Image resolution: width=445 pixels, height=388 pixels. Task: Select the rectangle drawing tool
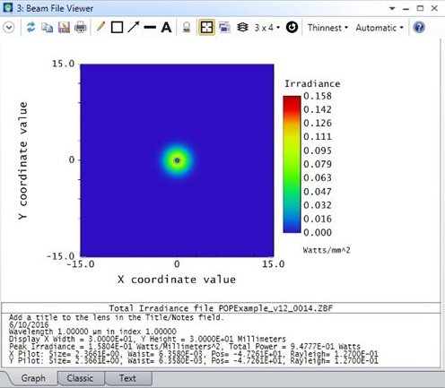[x=117, y=28]
